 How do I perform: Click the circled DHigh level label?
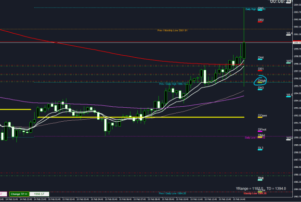[262, 81]
